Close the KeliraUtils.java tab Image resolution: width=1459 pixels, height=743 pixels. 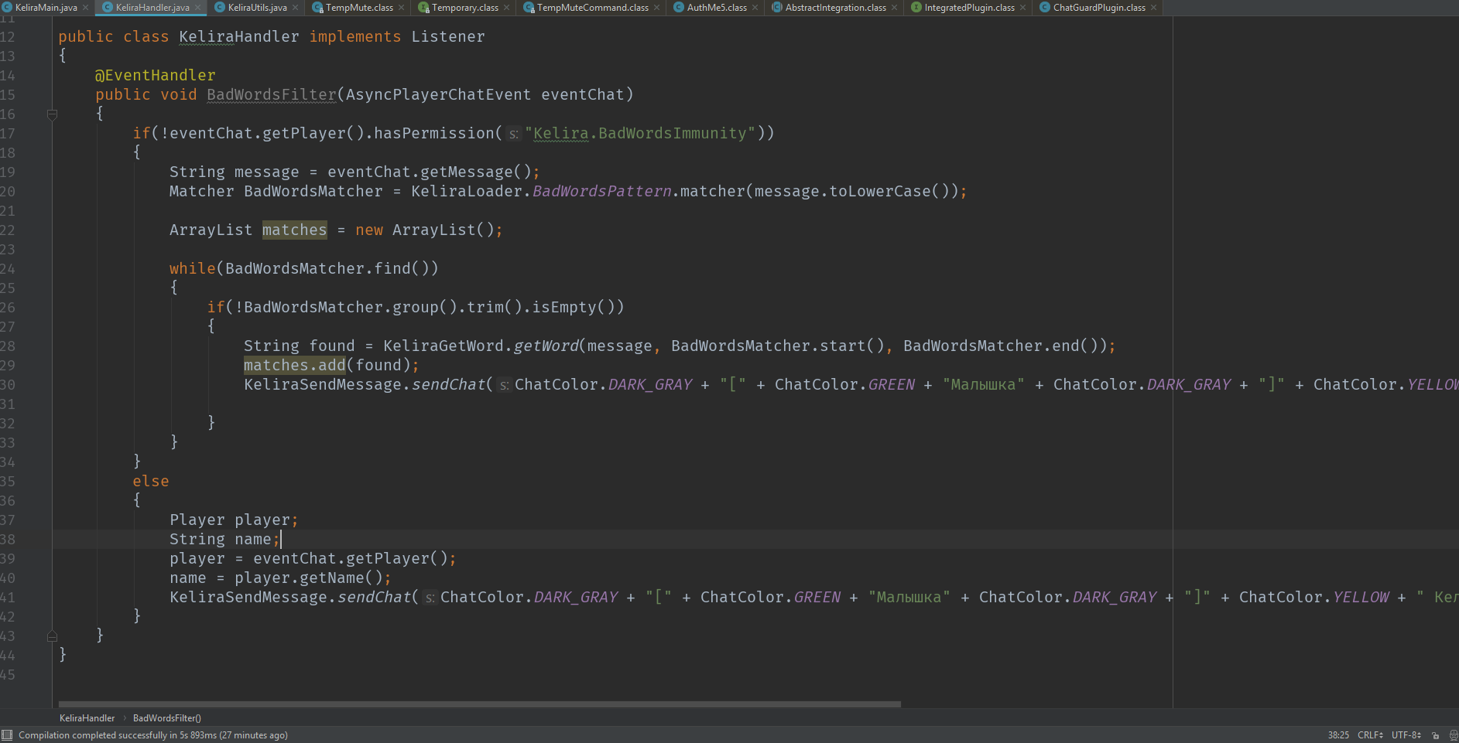coord(295,8)
